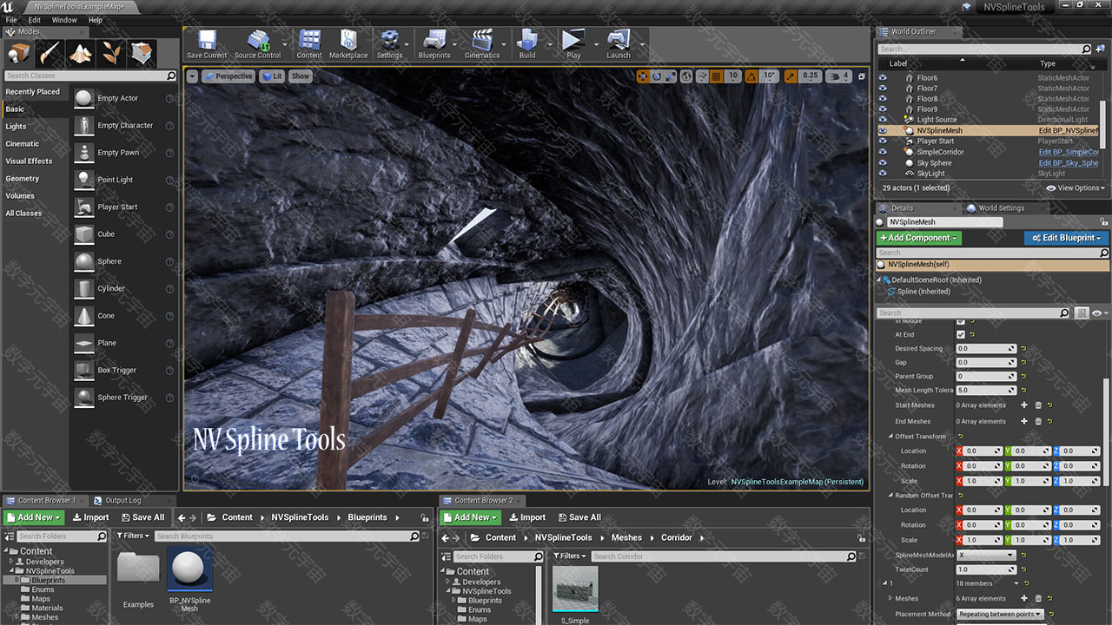
Task: Maximize or restore the viewport icon
Action: click(x=861, y=76)
